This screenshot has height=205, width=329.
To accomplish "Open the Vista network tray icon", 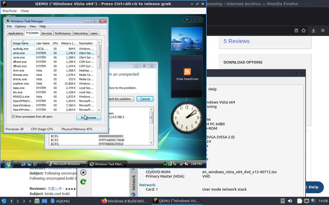I will coord(181,164).
